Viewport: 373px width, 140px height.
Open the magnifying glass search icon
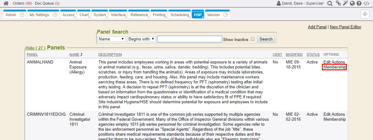click(x=330, y=3)
